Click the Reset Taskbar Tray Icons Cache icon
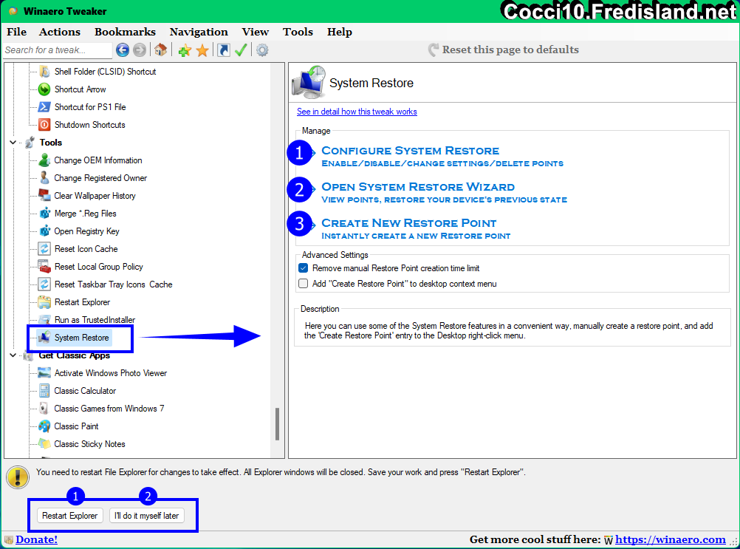740x549 pixels. click(44, 284)
